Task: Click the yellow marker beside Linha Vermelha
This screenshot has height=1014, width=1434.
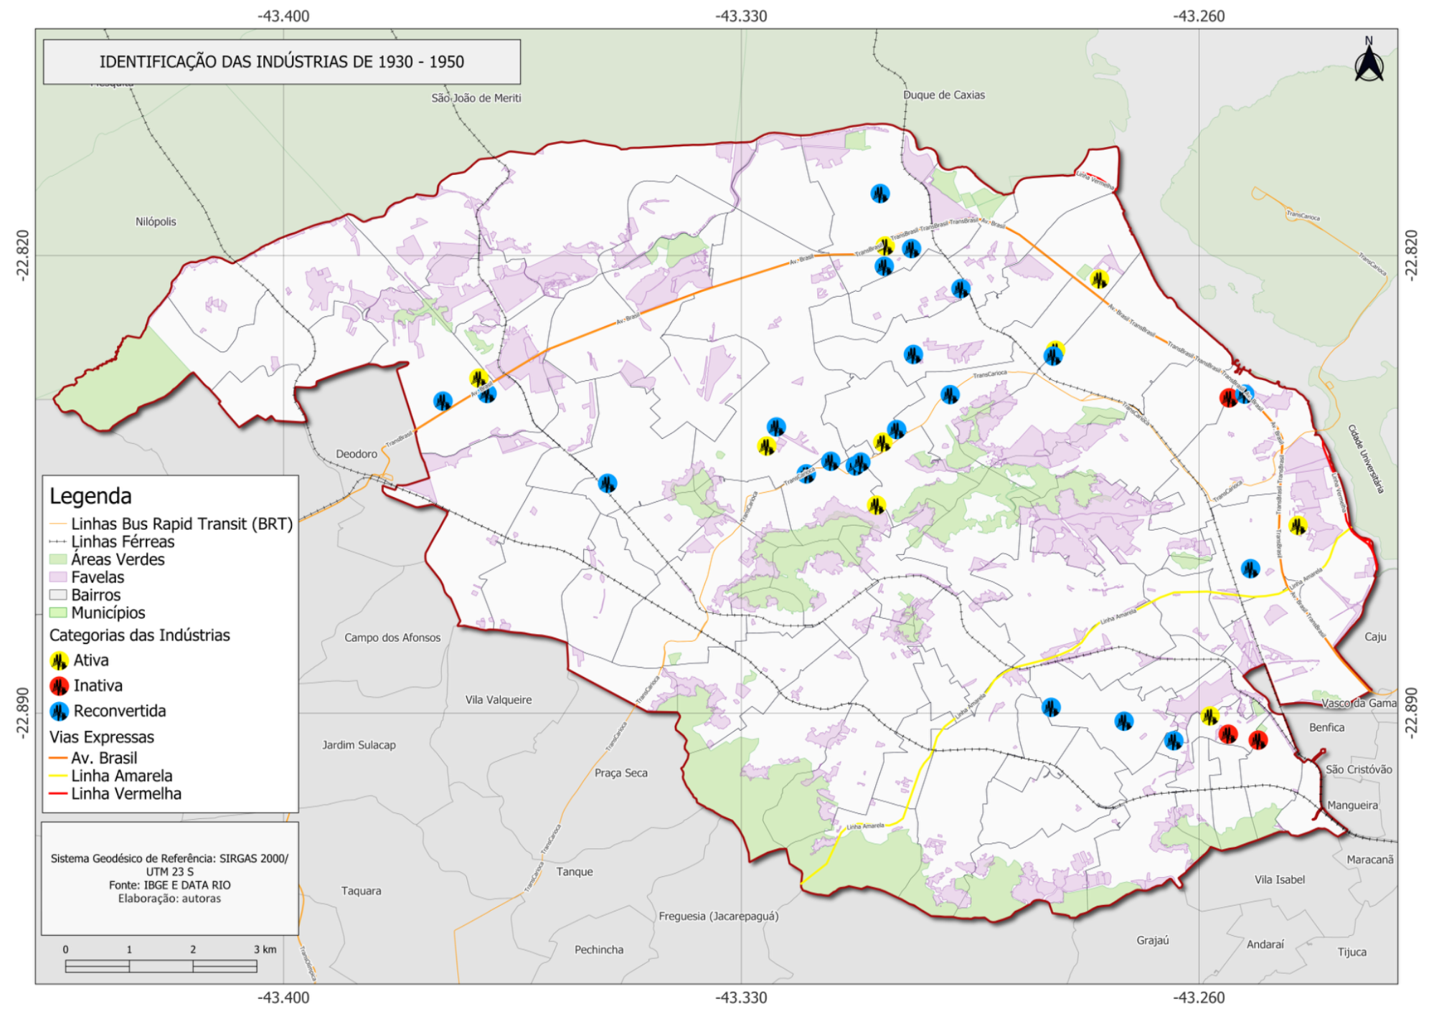Action: coord(1298,526)
